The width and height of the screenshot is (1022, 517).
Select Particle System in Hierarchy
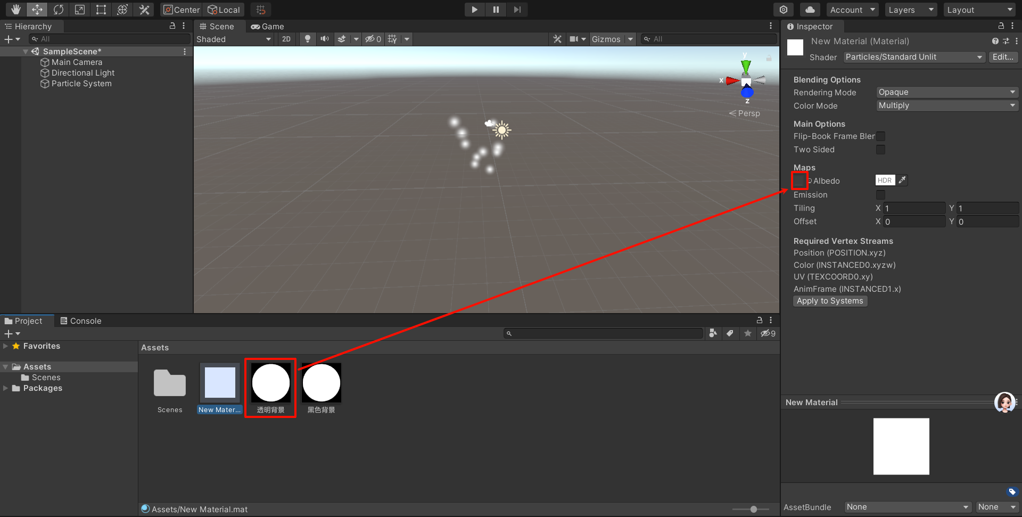(81, 84)
